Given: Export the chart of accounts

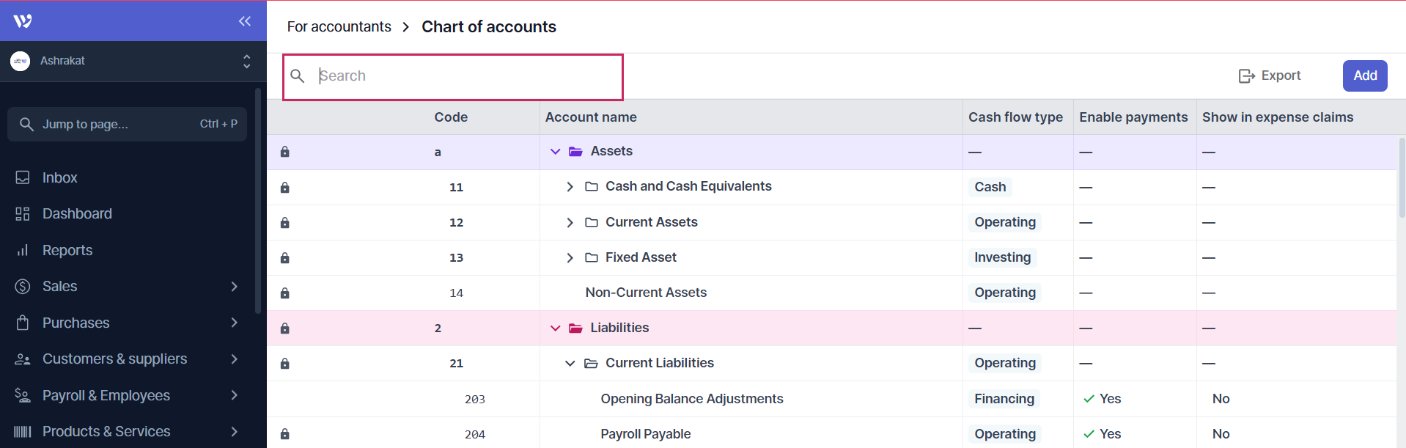Looking at the screenshot, I should pos(1270,76).
